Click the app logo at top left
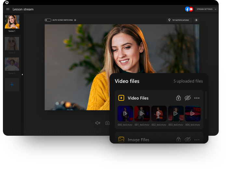226x169 pixels. (x=7, y=2)
